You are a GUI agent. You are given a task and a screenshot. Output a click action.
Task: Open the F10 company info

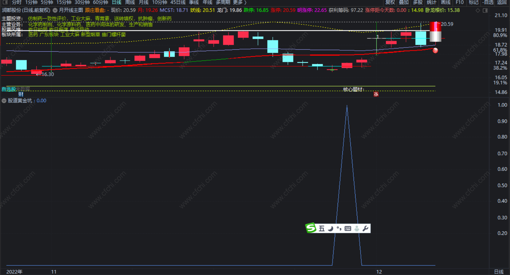(x=460, y=2)
